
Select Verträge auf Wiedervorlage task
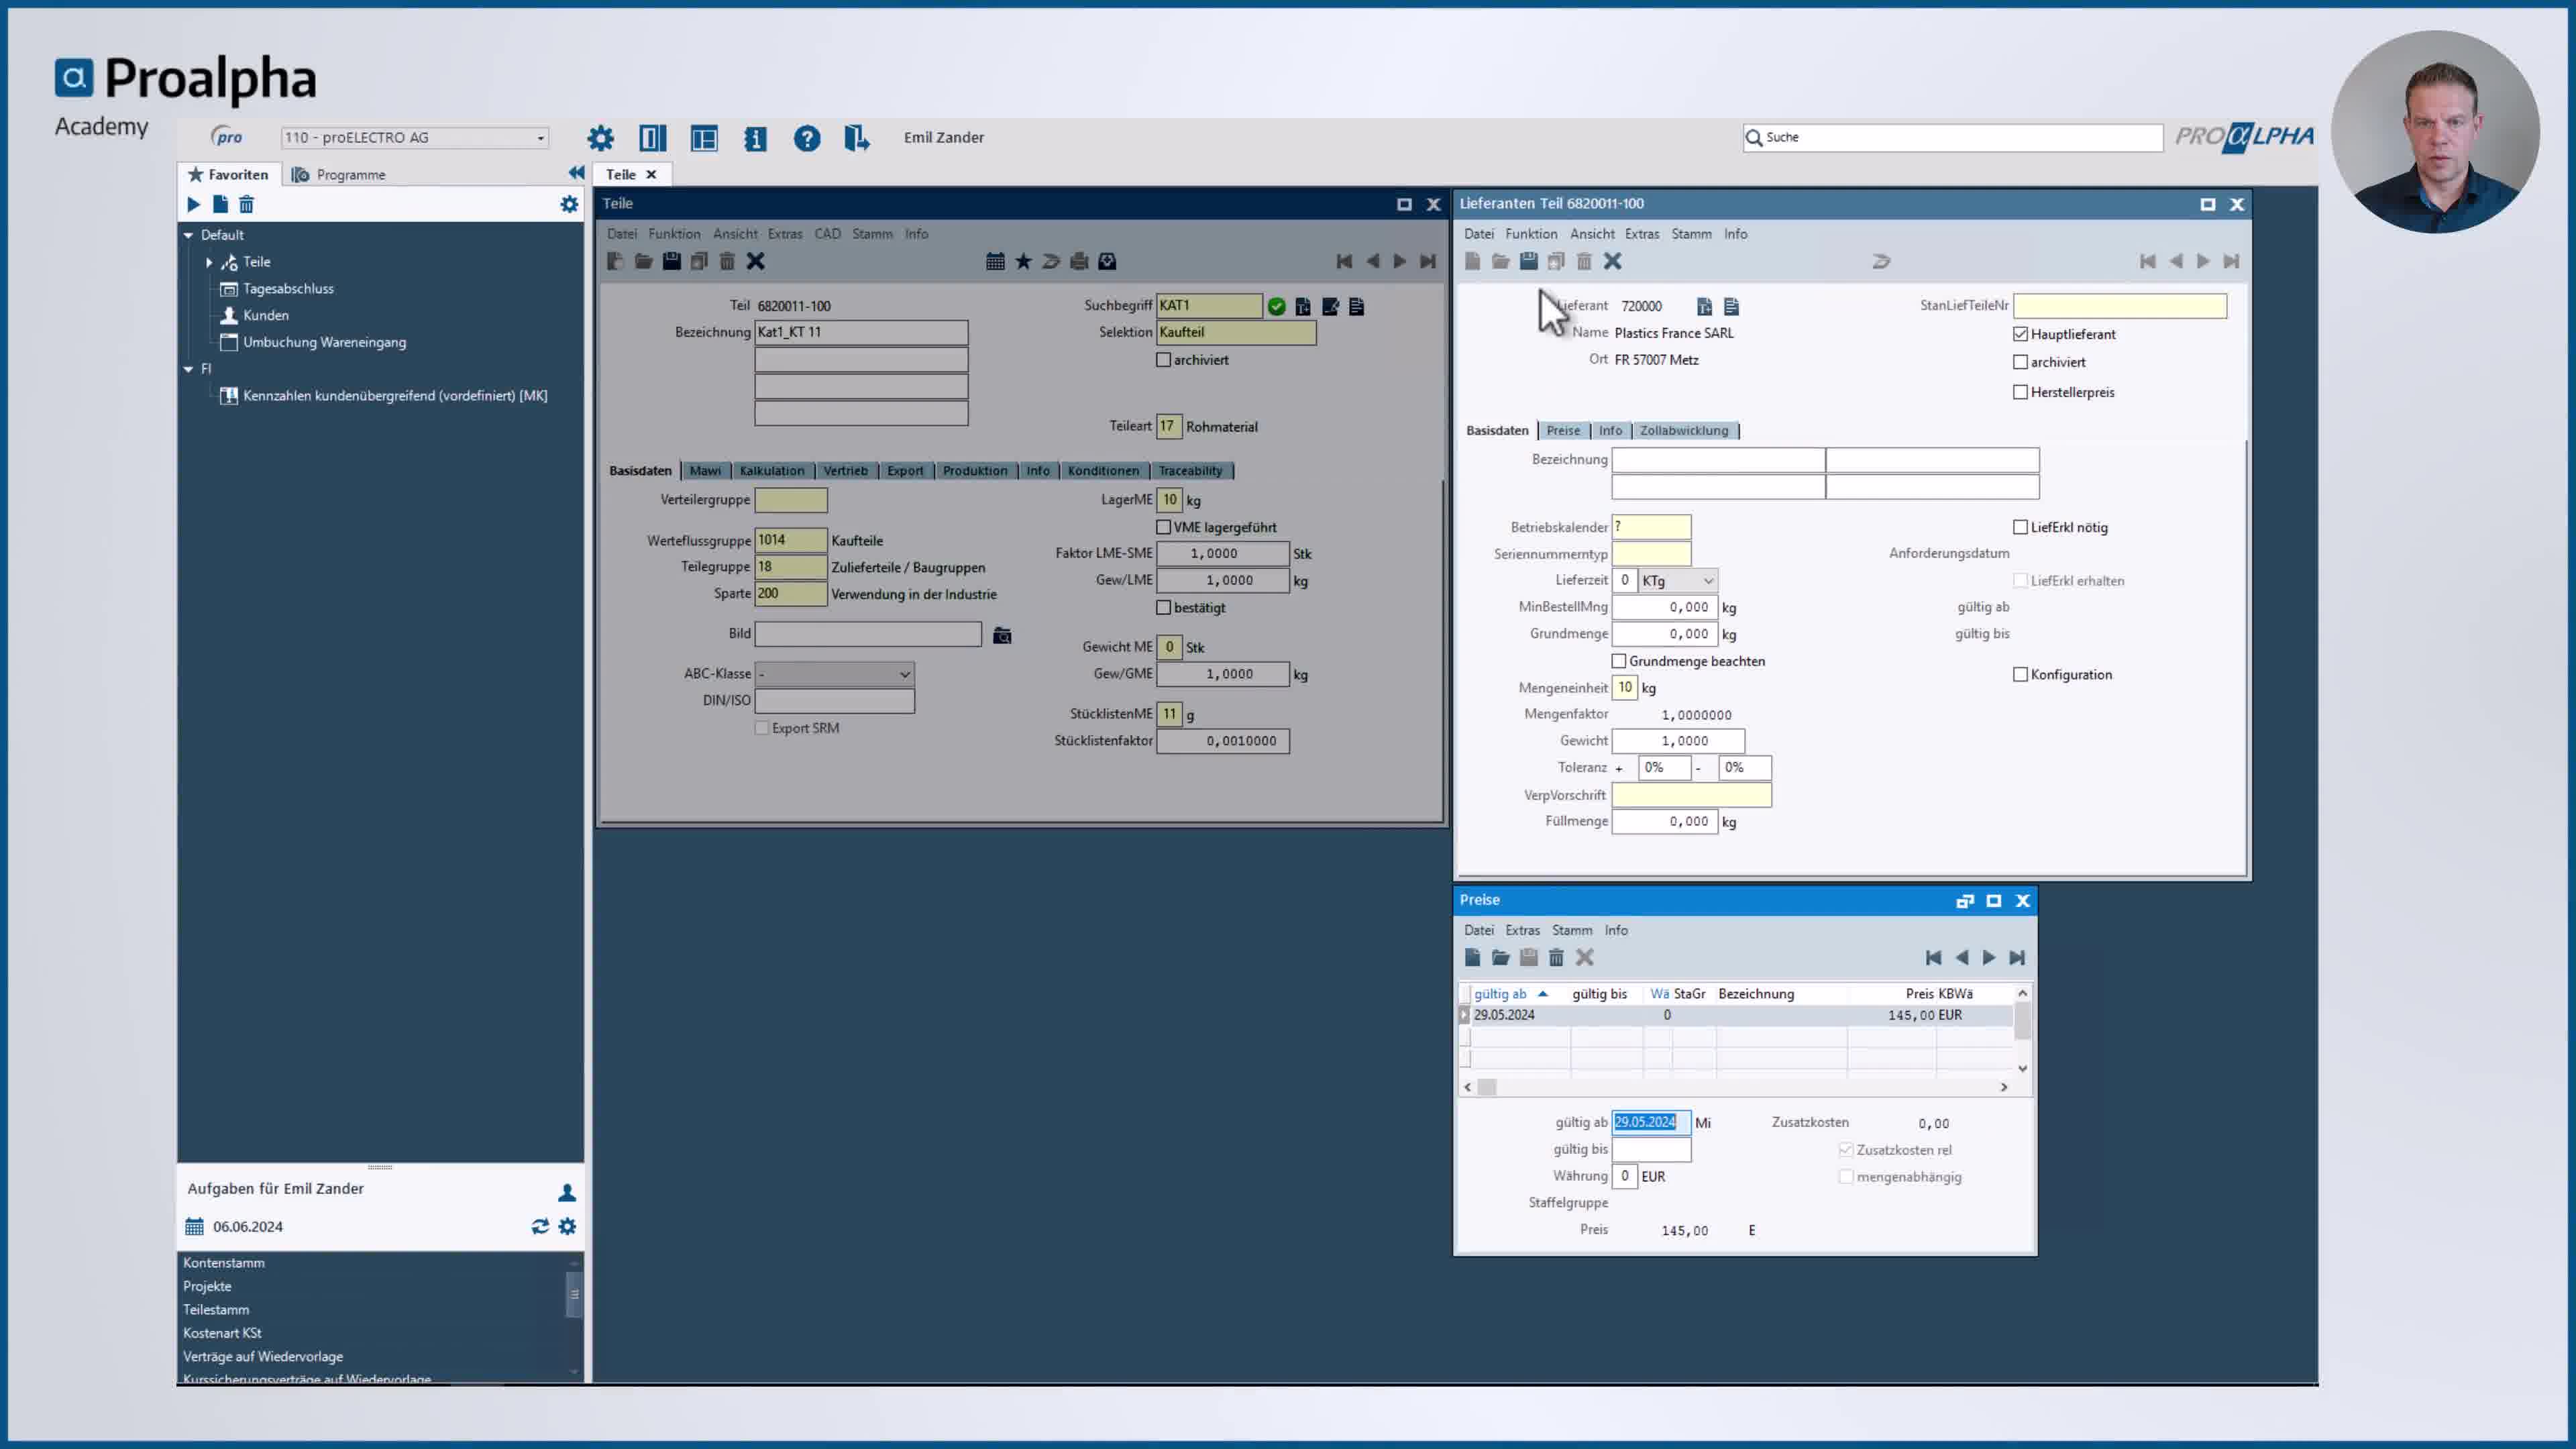point(263,1356)
